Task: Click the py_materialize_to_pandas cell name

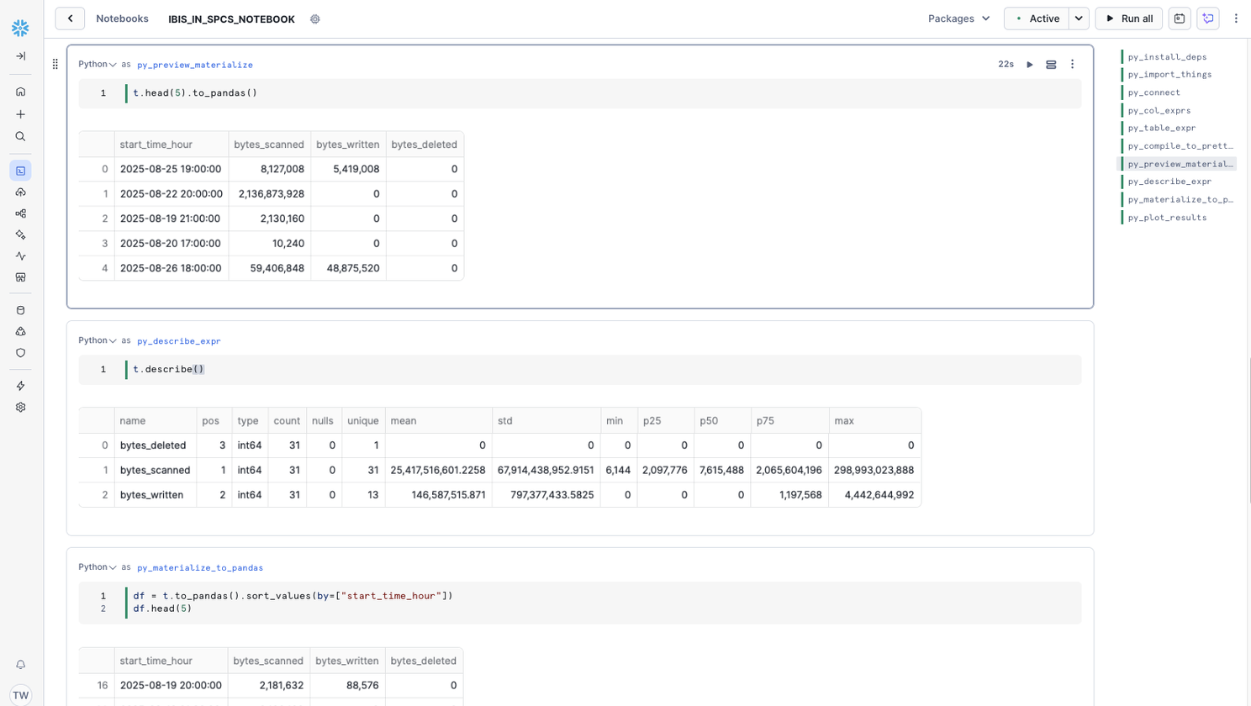Action: point(200,568)
